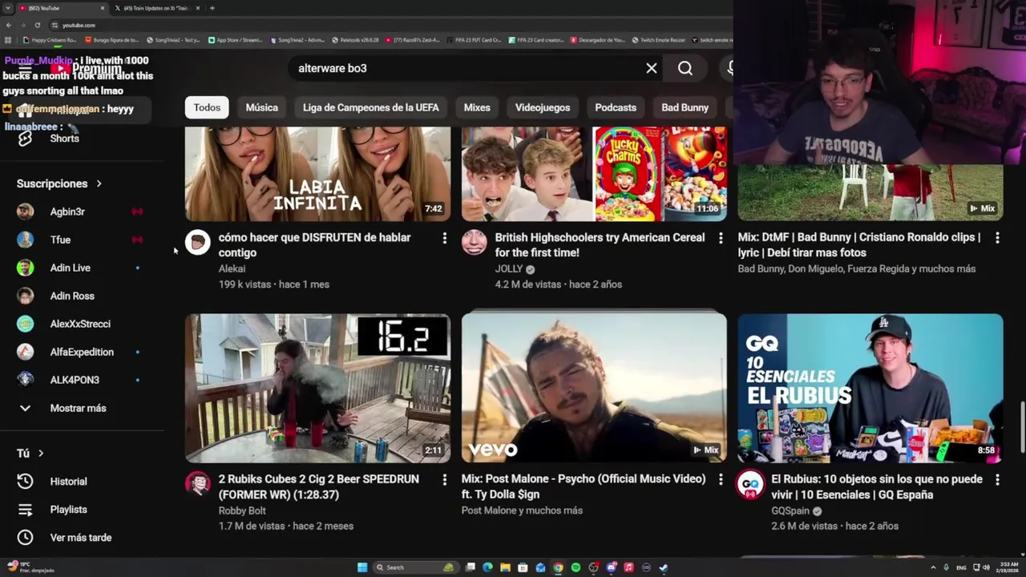Open File Explorer from the taskbar
Screen dimensions: 1026x577
point(505,567)
